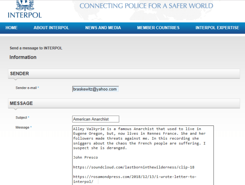Open INTERPOL EXPERTISE menu item
This screenshot has width=245, height=185.
pyautogui.click(x=217, y=28)
